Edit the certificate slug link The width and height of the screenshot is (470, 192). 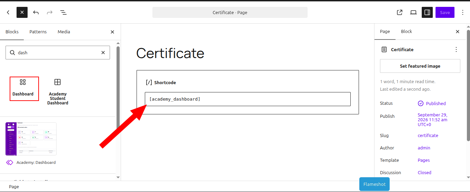tap(428, 136)
